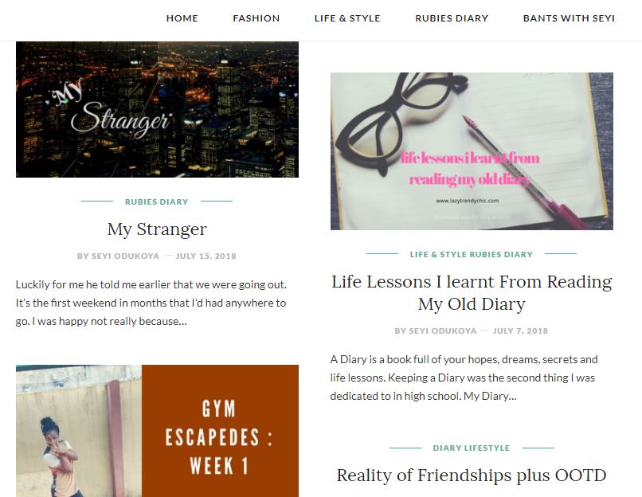Open the My Stranger city skyline thumbnail
This screenshot has height=497, width=642.
pos(157,109)
